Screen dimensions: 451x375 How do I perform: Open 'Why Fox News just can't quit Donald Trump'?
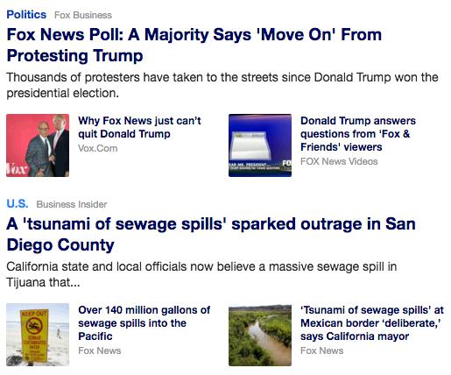tap(139, 127)
